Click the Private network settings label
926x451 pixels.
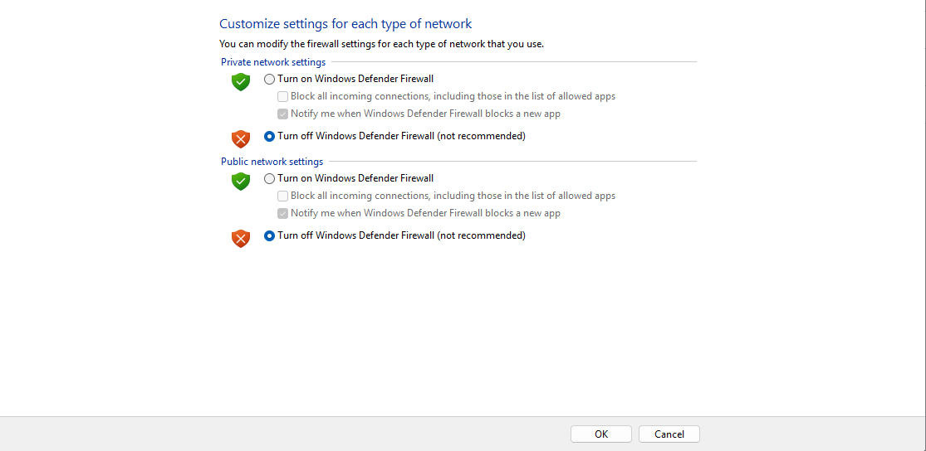coord(273,62)
